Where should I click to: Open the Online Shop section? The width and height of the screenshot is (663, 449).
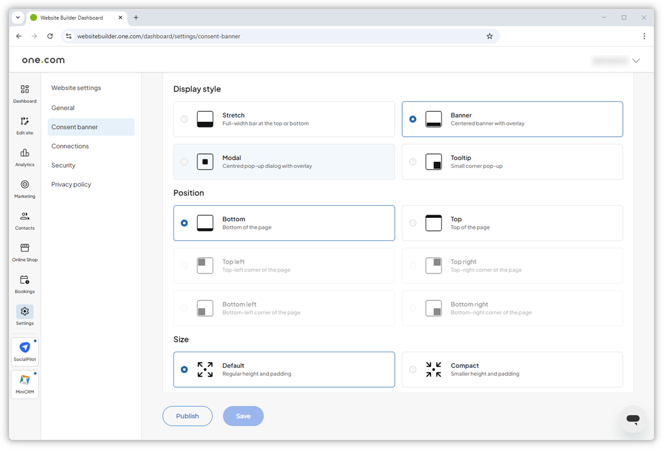pos(24,249)
